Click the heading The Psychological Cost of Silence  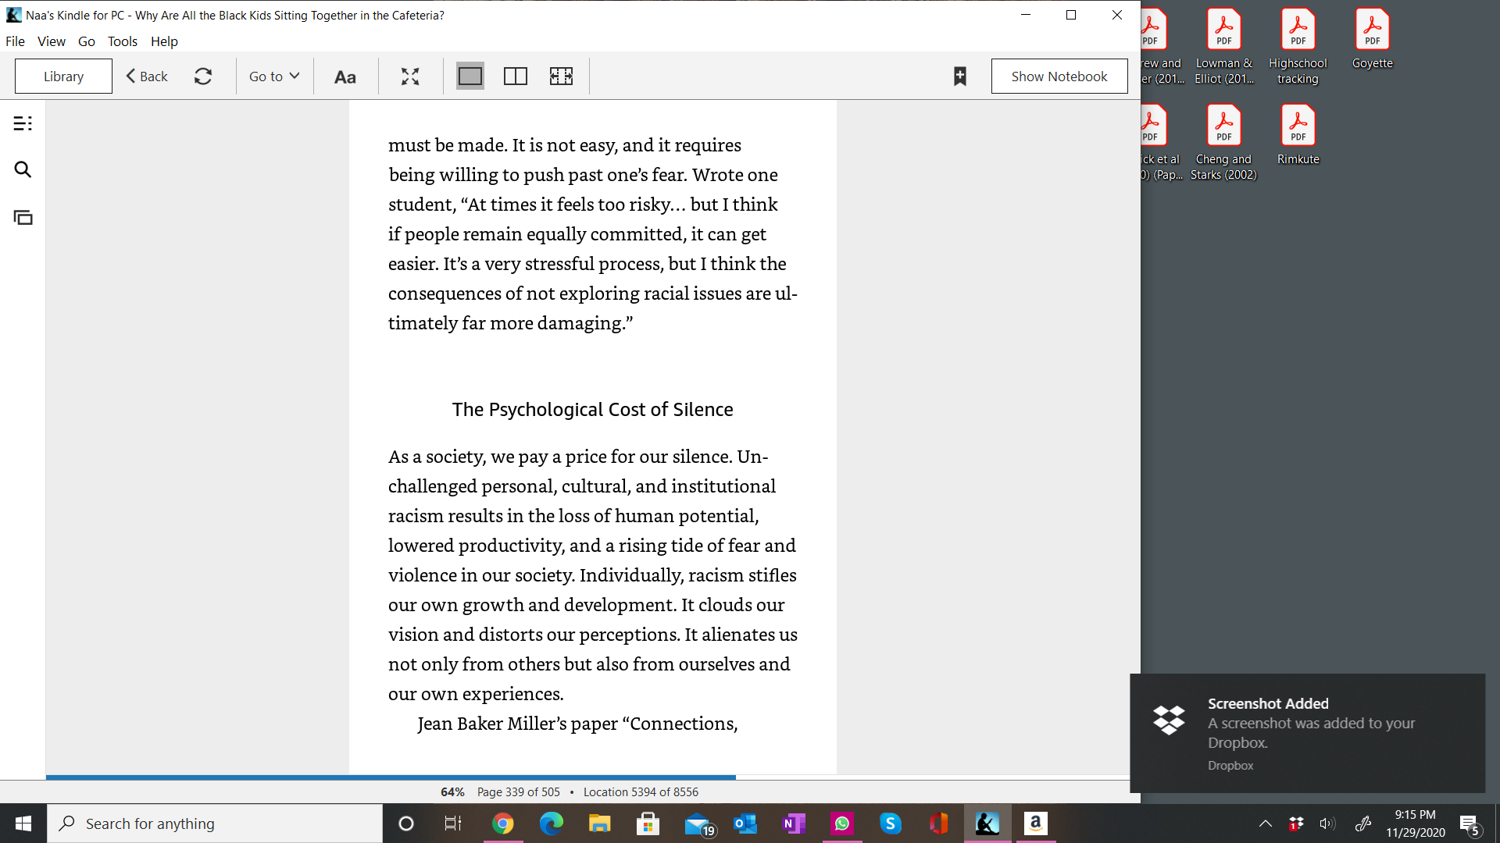(x=592, y=409)
